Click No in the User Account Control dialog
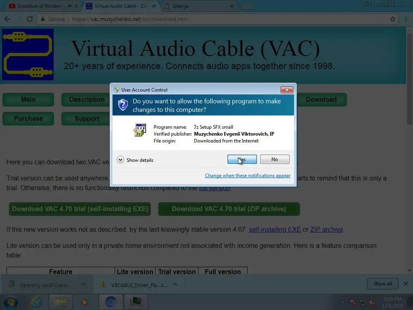413x310 pixels. click(x=275, y=159)
